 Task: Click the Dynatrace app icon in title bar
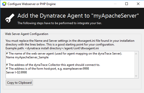point(4,4)
